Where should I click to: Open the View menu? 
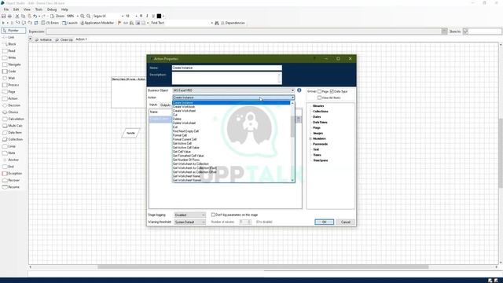coord(27,9)
